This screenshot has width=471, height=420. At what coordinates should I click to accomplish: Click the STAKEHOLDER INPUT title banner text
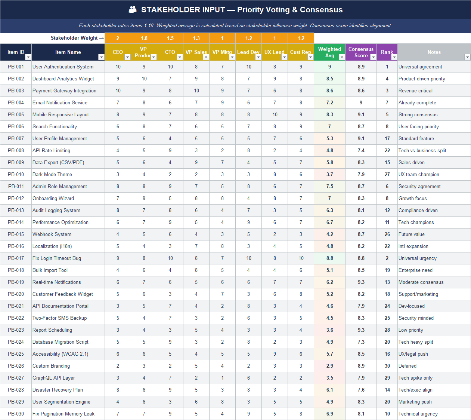[242, 10]
